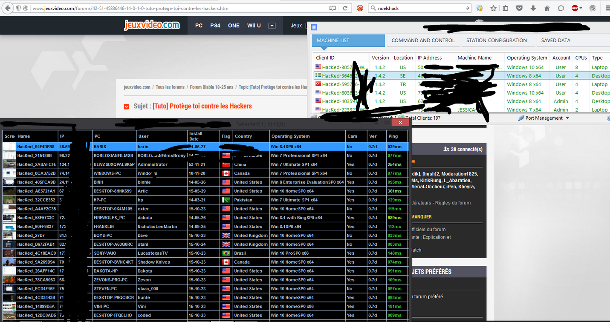Image resolution: width=610 pixels, height=322 pixels.
Task: Open the Tous les forums breadcrumb
Action: pyautogui.click(x=170, y=87)
